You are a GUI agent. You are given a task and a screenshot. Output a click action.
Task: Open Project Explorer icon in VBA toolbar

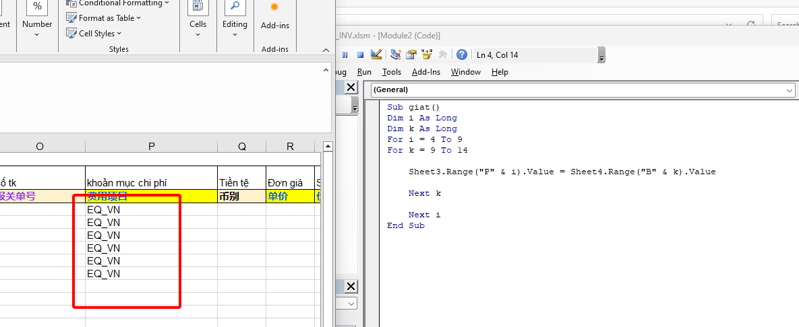point(396,54)
